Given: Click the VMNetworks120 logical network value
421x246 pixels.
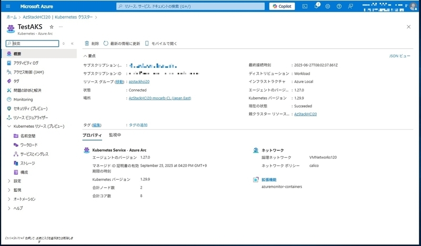Looking at the screenshot, I should pyautogui.click(x=323, y=158).
